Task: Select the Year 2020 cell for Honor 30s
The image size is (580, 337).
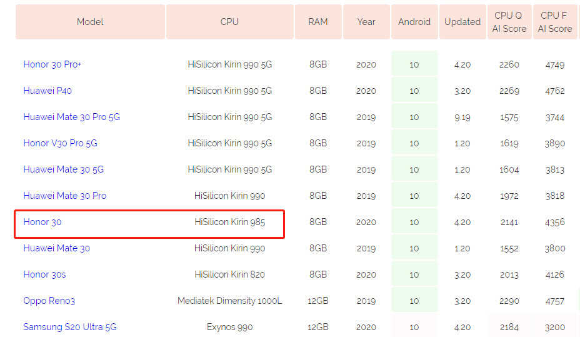Action: [x=366, y=275]
